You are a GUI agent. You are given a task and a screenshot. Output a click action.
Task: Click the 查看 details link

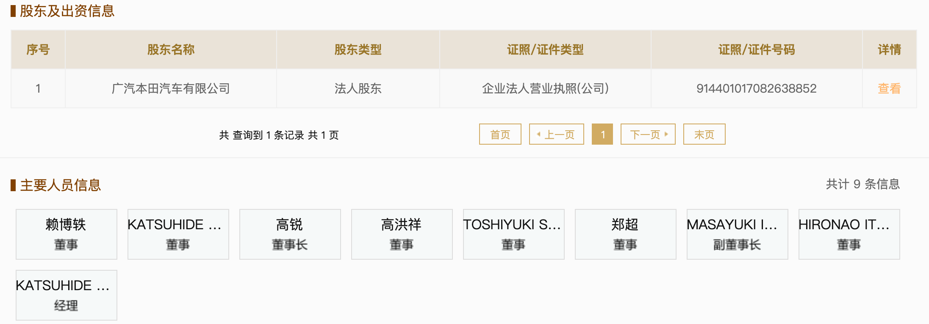tap(889, 88)
